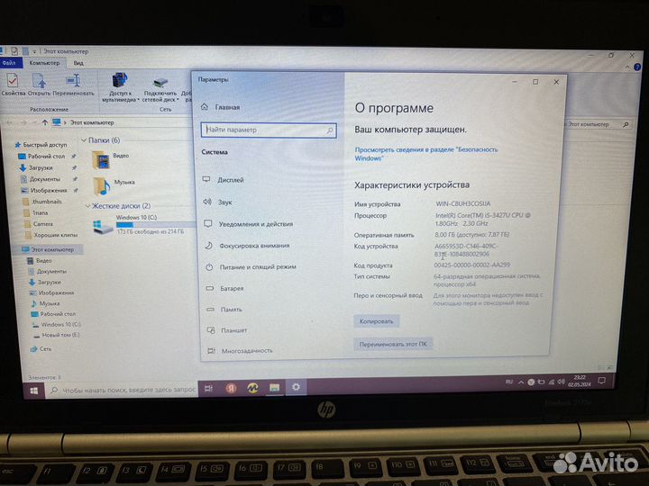Select Загрузки under quick access
This screenshot has height=486, width=649.
[41, 167]
